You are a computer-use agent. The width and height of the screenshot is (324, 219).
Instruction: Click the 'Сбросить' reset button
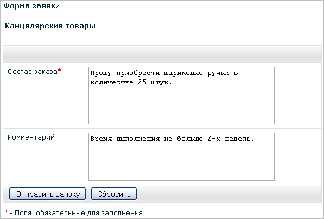pyautogui.click(x=114, y=194)
